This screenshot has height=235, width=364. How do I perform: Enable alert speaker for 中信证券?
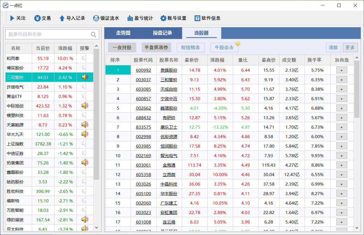tap(85, 153)
